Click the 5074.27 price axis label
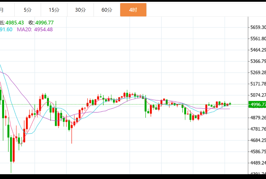 [258, 95]
